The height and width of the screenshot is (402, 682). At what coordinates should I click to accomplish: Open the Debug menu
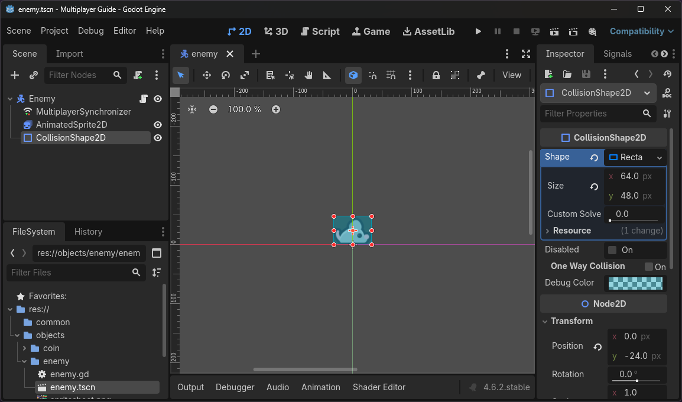coord(91,31)
